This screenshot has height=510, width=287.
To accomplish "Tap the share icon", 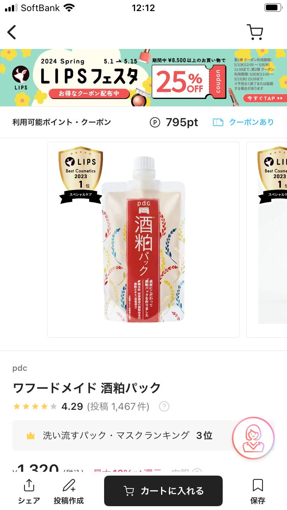I will [29, 486].
